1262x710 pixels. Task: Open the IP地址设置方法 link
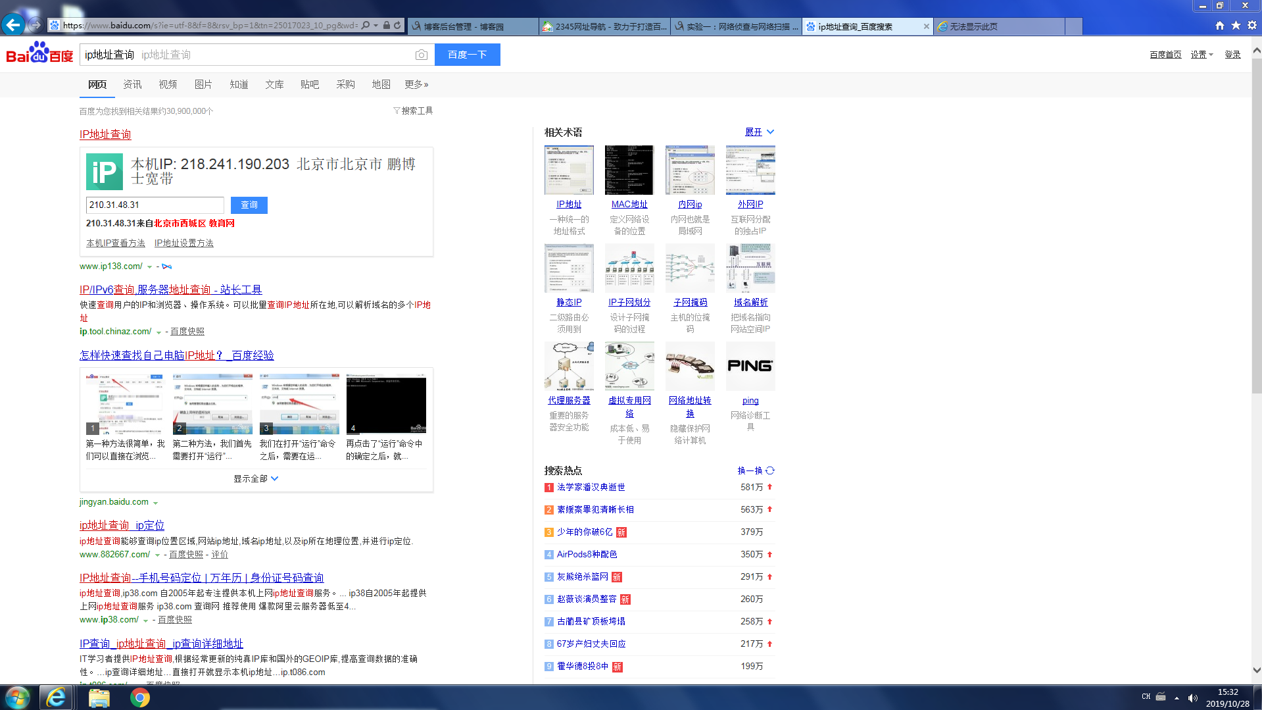click(184, 243)
